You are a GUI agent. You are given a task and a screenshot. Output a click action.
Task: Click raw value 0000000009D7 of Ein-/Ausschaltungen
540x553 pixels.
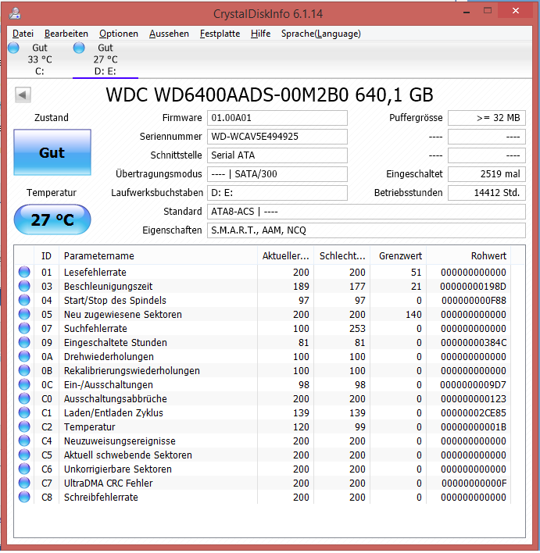473,385
